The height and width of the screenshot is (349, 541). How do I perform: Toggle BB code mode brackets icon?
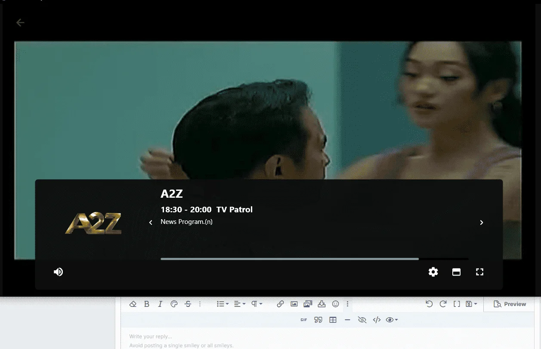click(457, 304)
